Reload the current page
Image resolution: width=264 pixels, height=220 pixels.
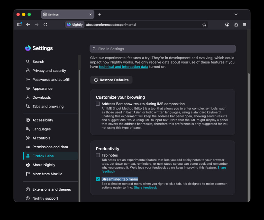[45, 25]
